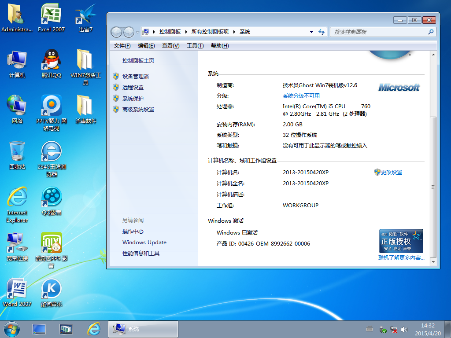Click 控制面板 in the address breadcrumb

[170, 32]
